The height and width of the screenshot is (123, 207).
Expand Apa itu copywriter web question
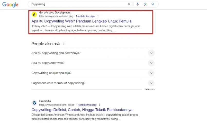93,63
